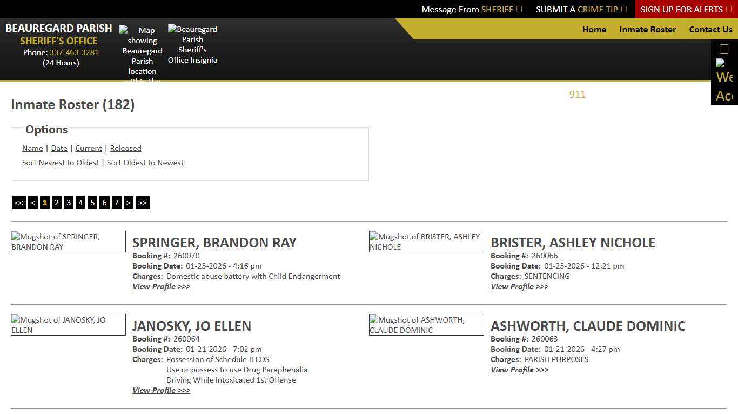Click the BRISTER, ASHLEY NICHOLE mugshot

(426, 242)
